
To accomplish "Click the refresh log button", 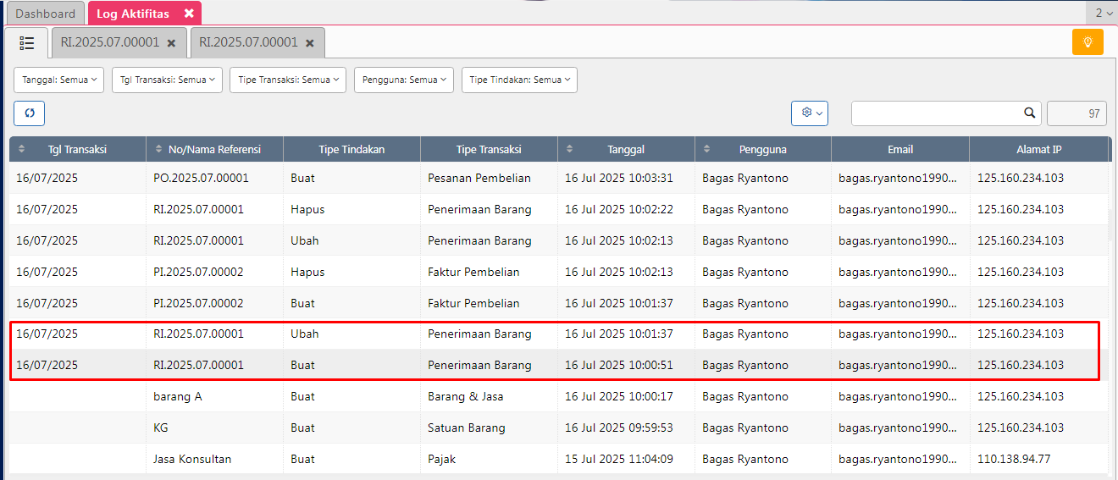I will 29,113.
